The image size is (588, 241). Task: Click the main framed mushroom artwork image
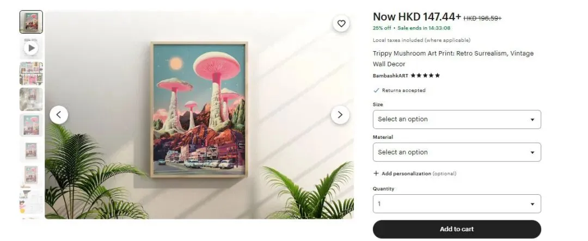click(199, 109)
